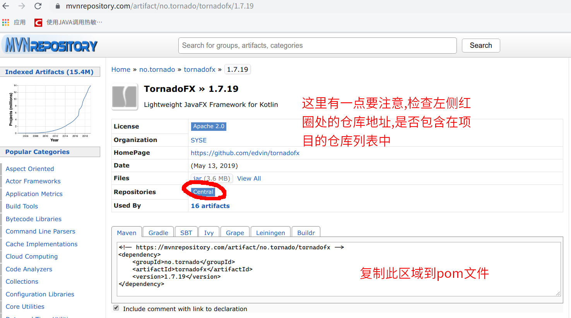Open the Cloud Computing category
571x318 pixels.
click(x=31, y=256)
